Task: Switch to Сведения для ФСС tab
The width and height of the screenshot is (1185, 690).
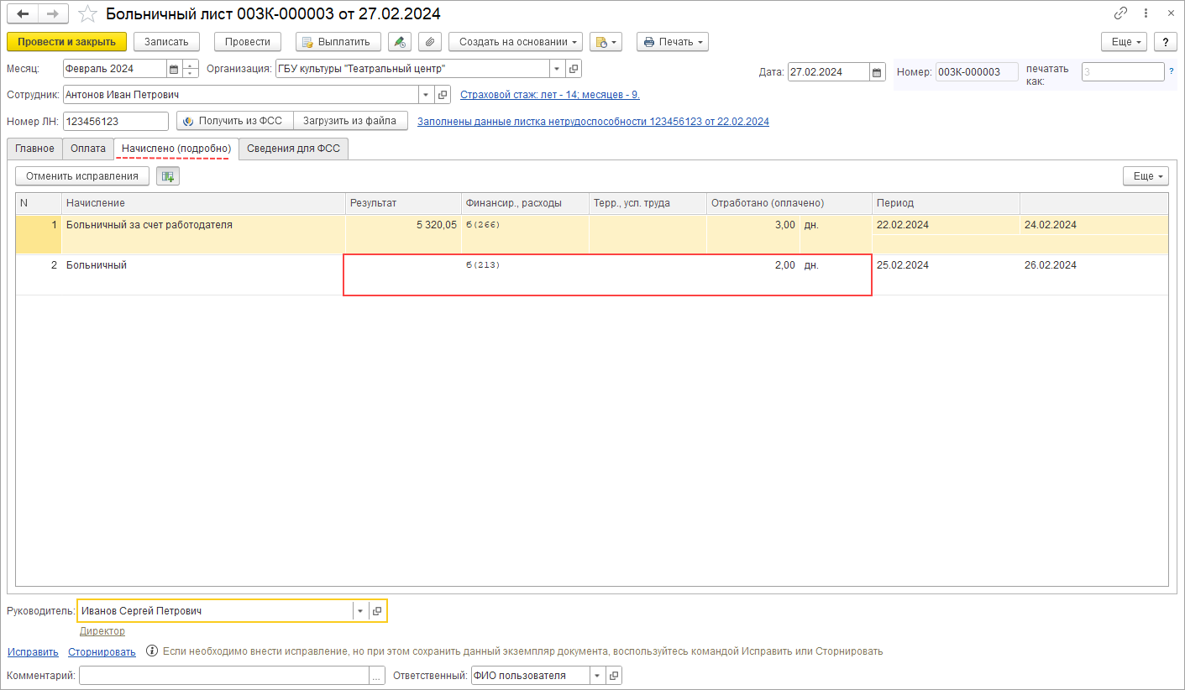Action: pyautogui.click(x=293, y=149)
